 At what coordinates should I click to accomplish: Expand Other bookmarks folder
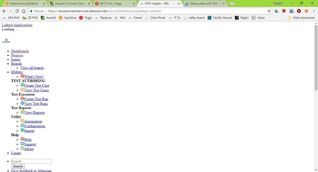301,18
